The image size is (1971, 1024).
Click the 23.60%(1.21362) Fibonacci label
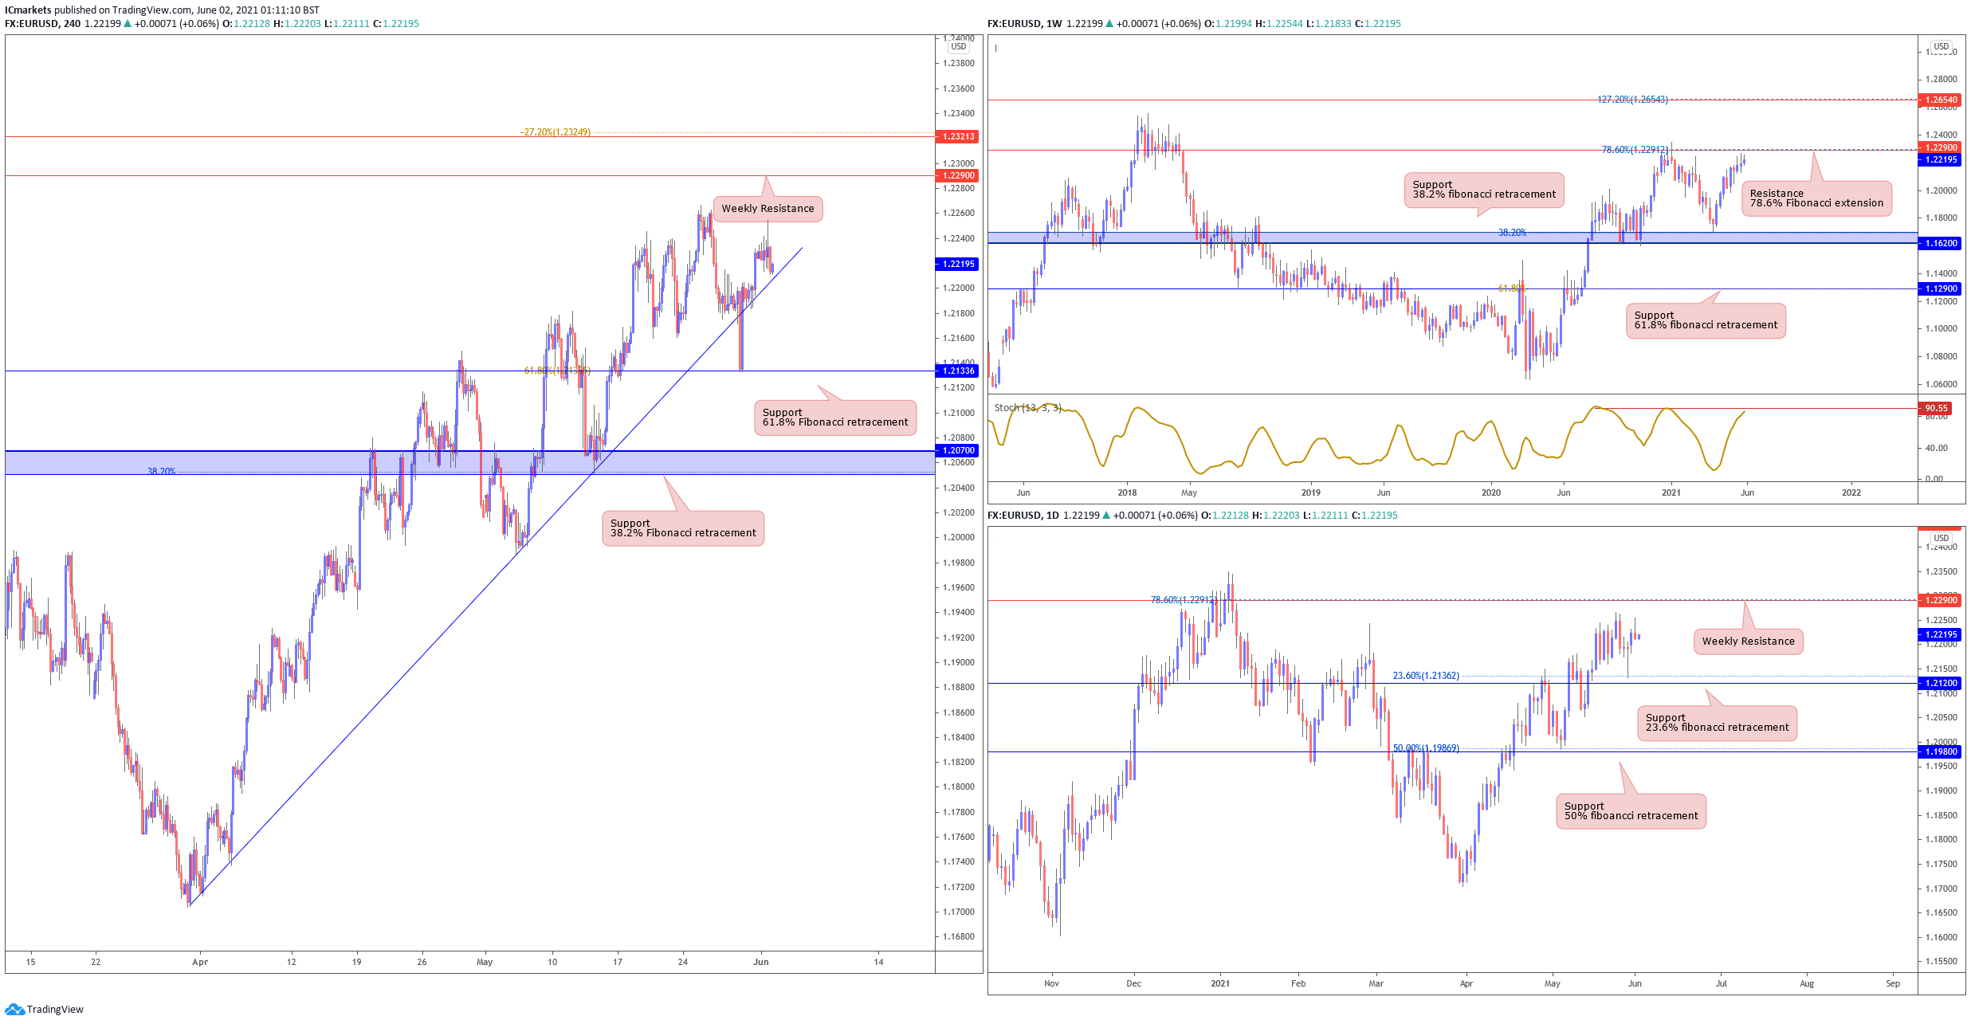coord(1426,676)
